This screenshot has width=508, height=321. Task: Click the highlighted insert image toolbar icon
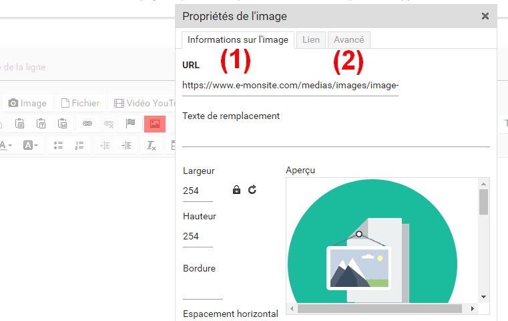pyautogui.click(x=155, y=124)
